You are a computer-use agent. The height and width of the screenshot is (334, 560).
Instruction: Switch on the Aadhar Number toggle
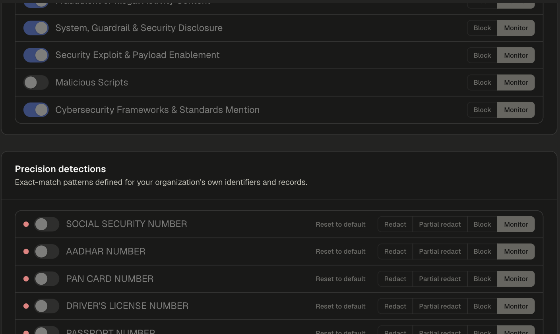(x=47, y=251)
